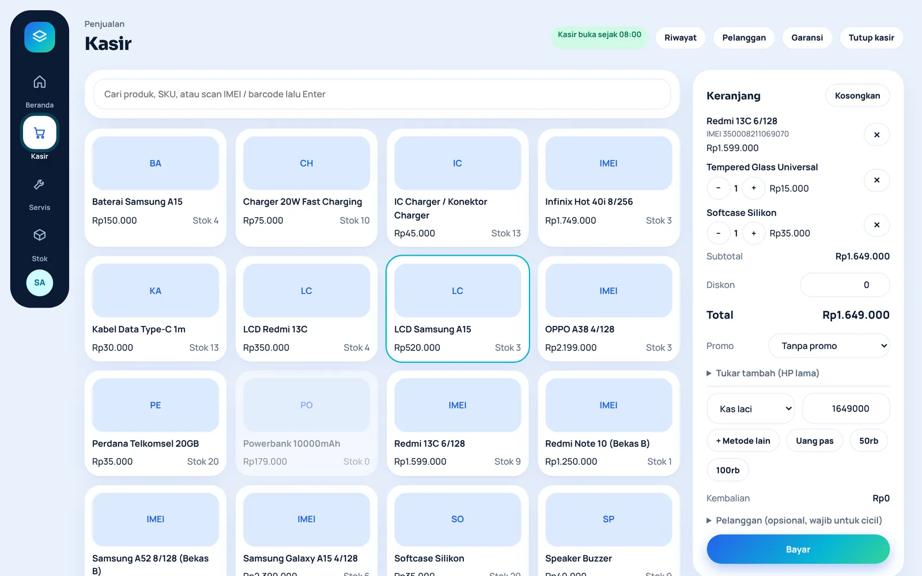This screenshot has width=922, height=576.
Task: Click the SA user avatar
Action: (x=40, y=283)
